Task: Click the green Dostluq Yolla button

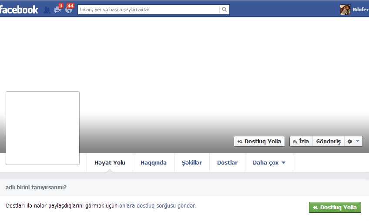Action: (335, 208)
